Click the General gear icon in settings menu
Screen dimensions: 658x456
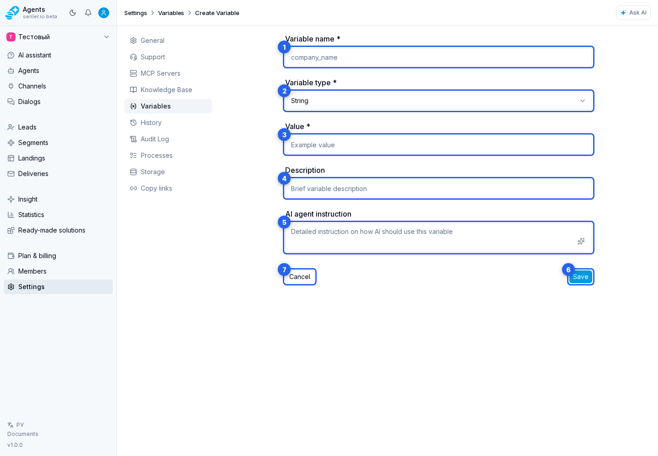pos(133,41)
